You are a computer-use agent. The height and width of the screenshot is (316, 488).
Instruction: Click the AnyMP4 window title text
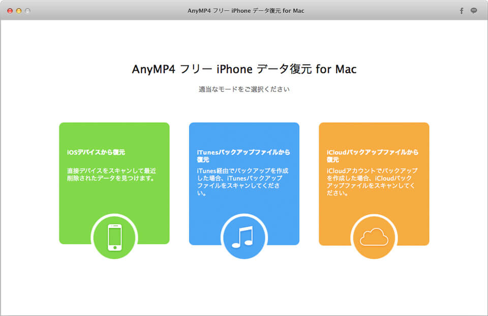[x=244, y=10]
